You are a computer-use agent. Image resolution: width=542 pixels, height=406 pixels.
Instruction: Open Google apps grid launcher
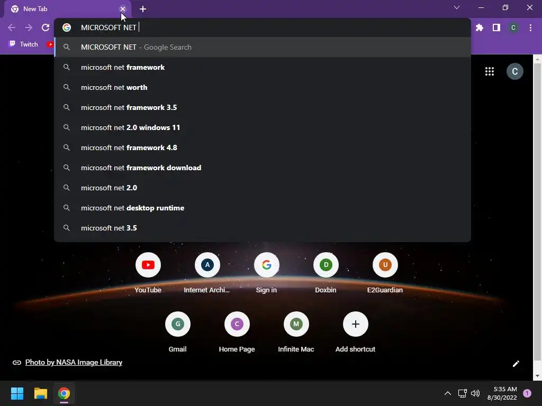point(490,71)
